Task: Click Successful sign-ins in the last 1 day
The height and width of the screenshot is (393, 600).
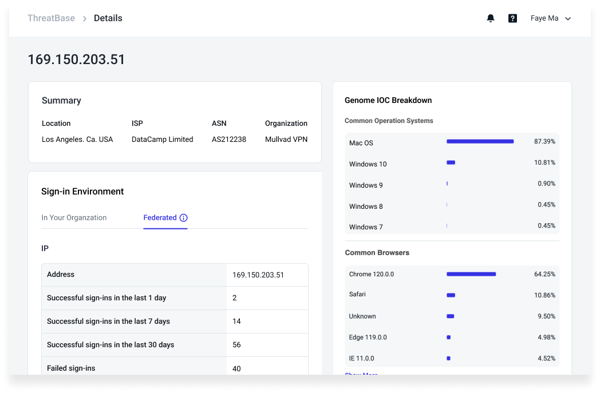Action: [x=106, y=298]
